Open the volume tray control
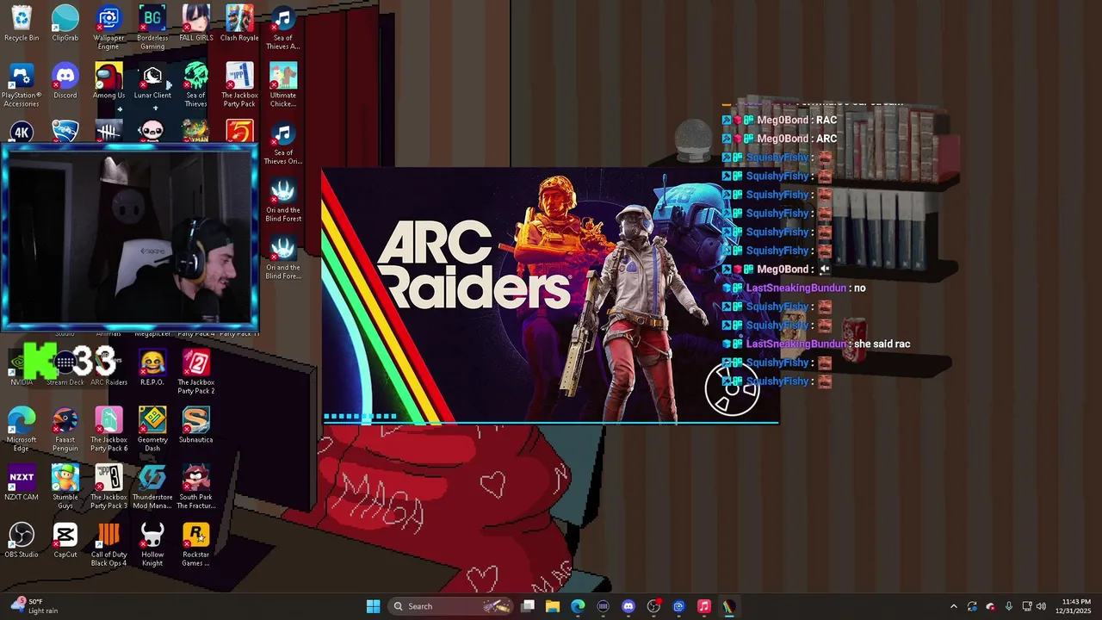Screen dimensions: 1102x620 pyautogui.click(x=1041, y=606)
